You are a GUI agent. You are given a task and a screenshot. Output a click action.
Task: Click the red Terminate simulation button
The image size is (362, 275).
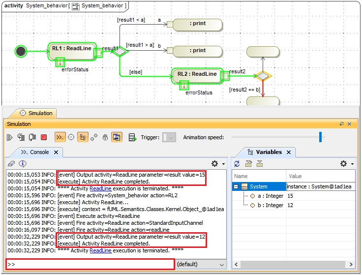pos(44,138)
